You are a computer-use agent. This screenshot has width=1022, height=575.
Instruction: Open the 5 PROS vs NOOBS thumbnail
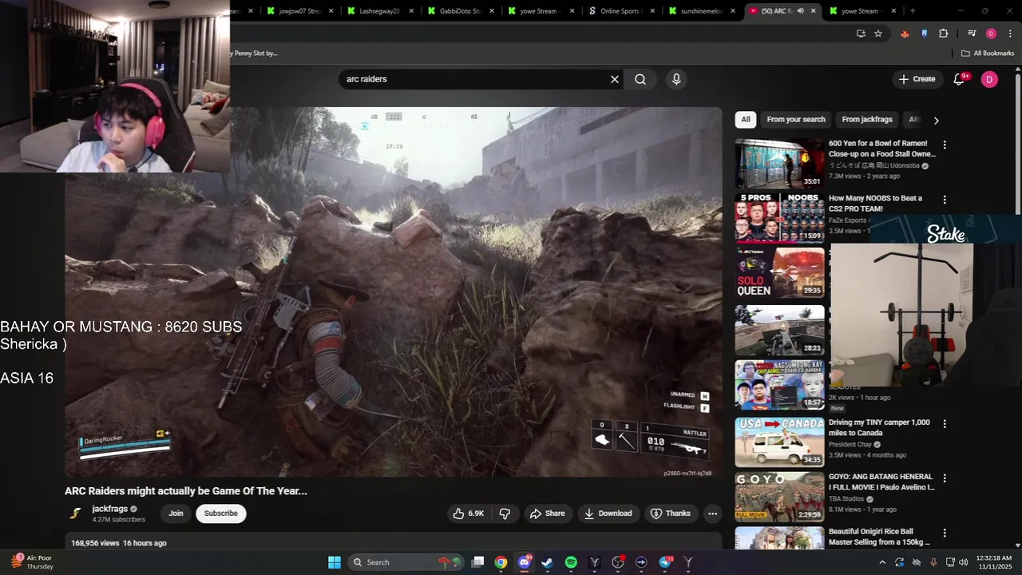[779, 217]
